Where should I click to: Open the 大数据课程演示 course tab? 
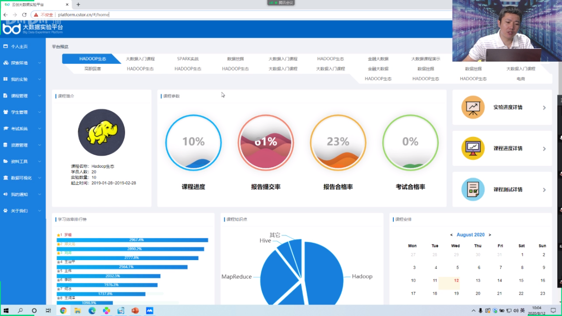tap(425, 59)
